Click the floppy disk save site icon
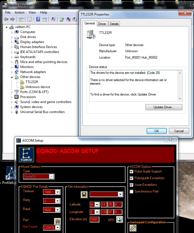 [84, 194]
